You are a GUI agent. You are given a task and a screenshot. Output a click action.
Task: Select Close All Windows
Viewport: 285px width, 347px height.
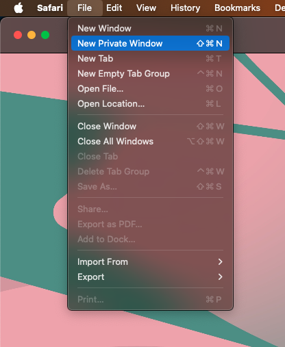point(150,141)
